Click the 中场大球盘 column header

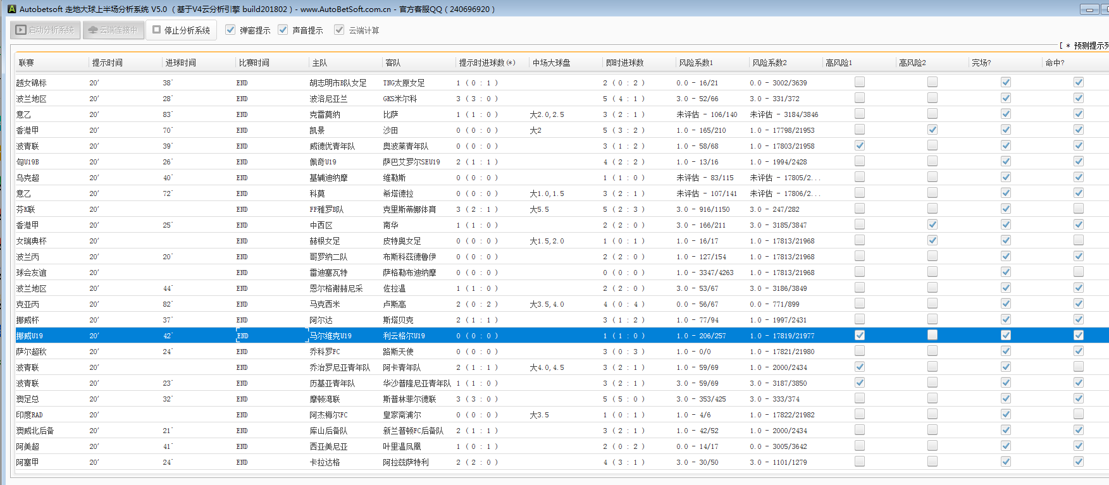[x=551, y=63]
